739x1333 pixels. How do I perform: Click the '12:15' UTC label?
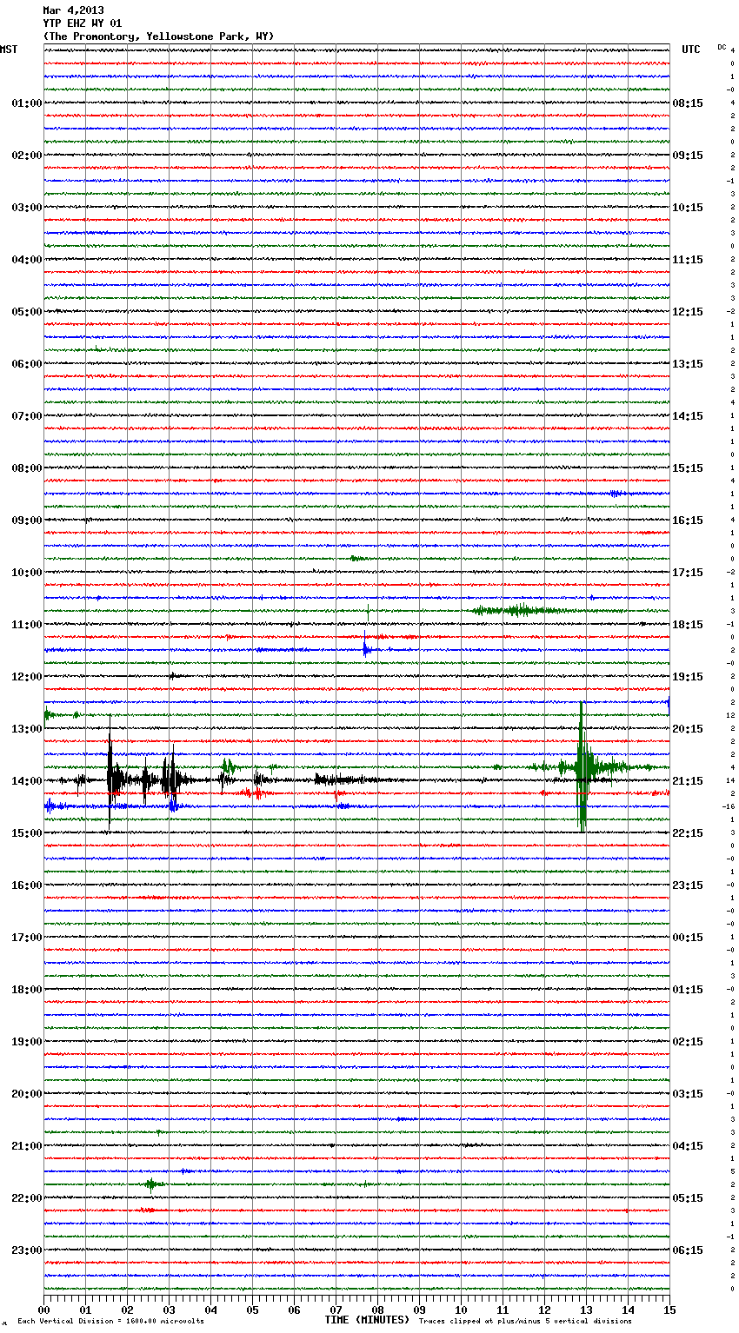688,312
